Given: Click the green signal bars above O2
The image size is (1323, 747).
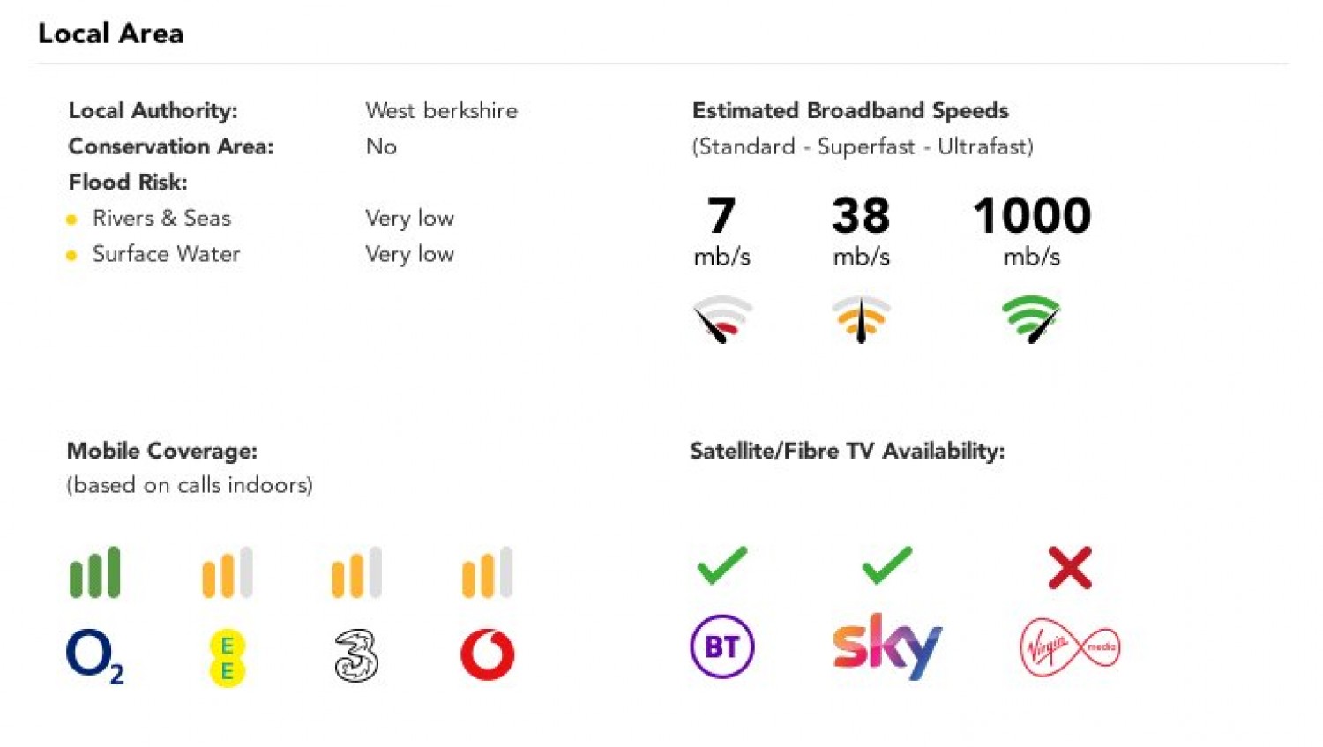Looking at the screenshot, I should pos(95,572).
